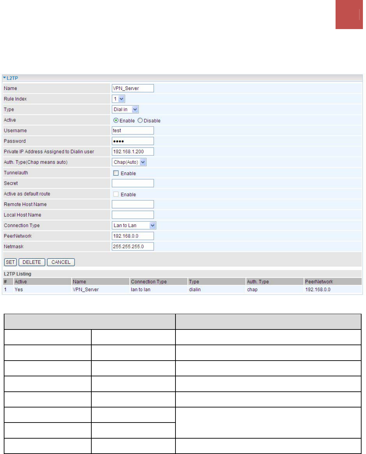Click the empty Secret input field

[x=133, y=183]
